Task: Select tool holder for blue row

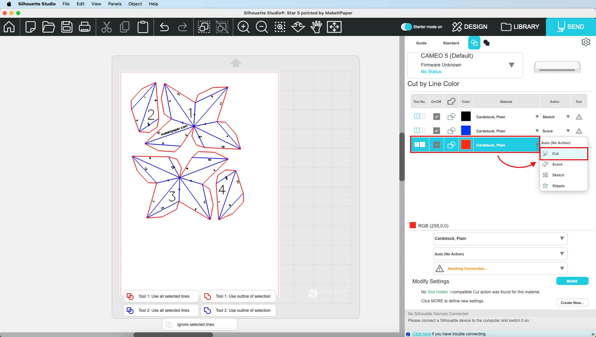Action: click(x=420, y=130)
